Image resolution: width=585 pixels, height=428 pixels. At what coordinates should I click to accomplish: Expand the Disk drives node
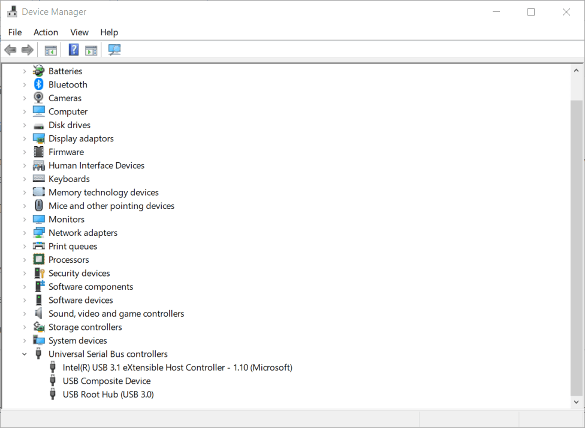[x=25, y=125]
